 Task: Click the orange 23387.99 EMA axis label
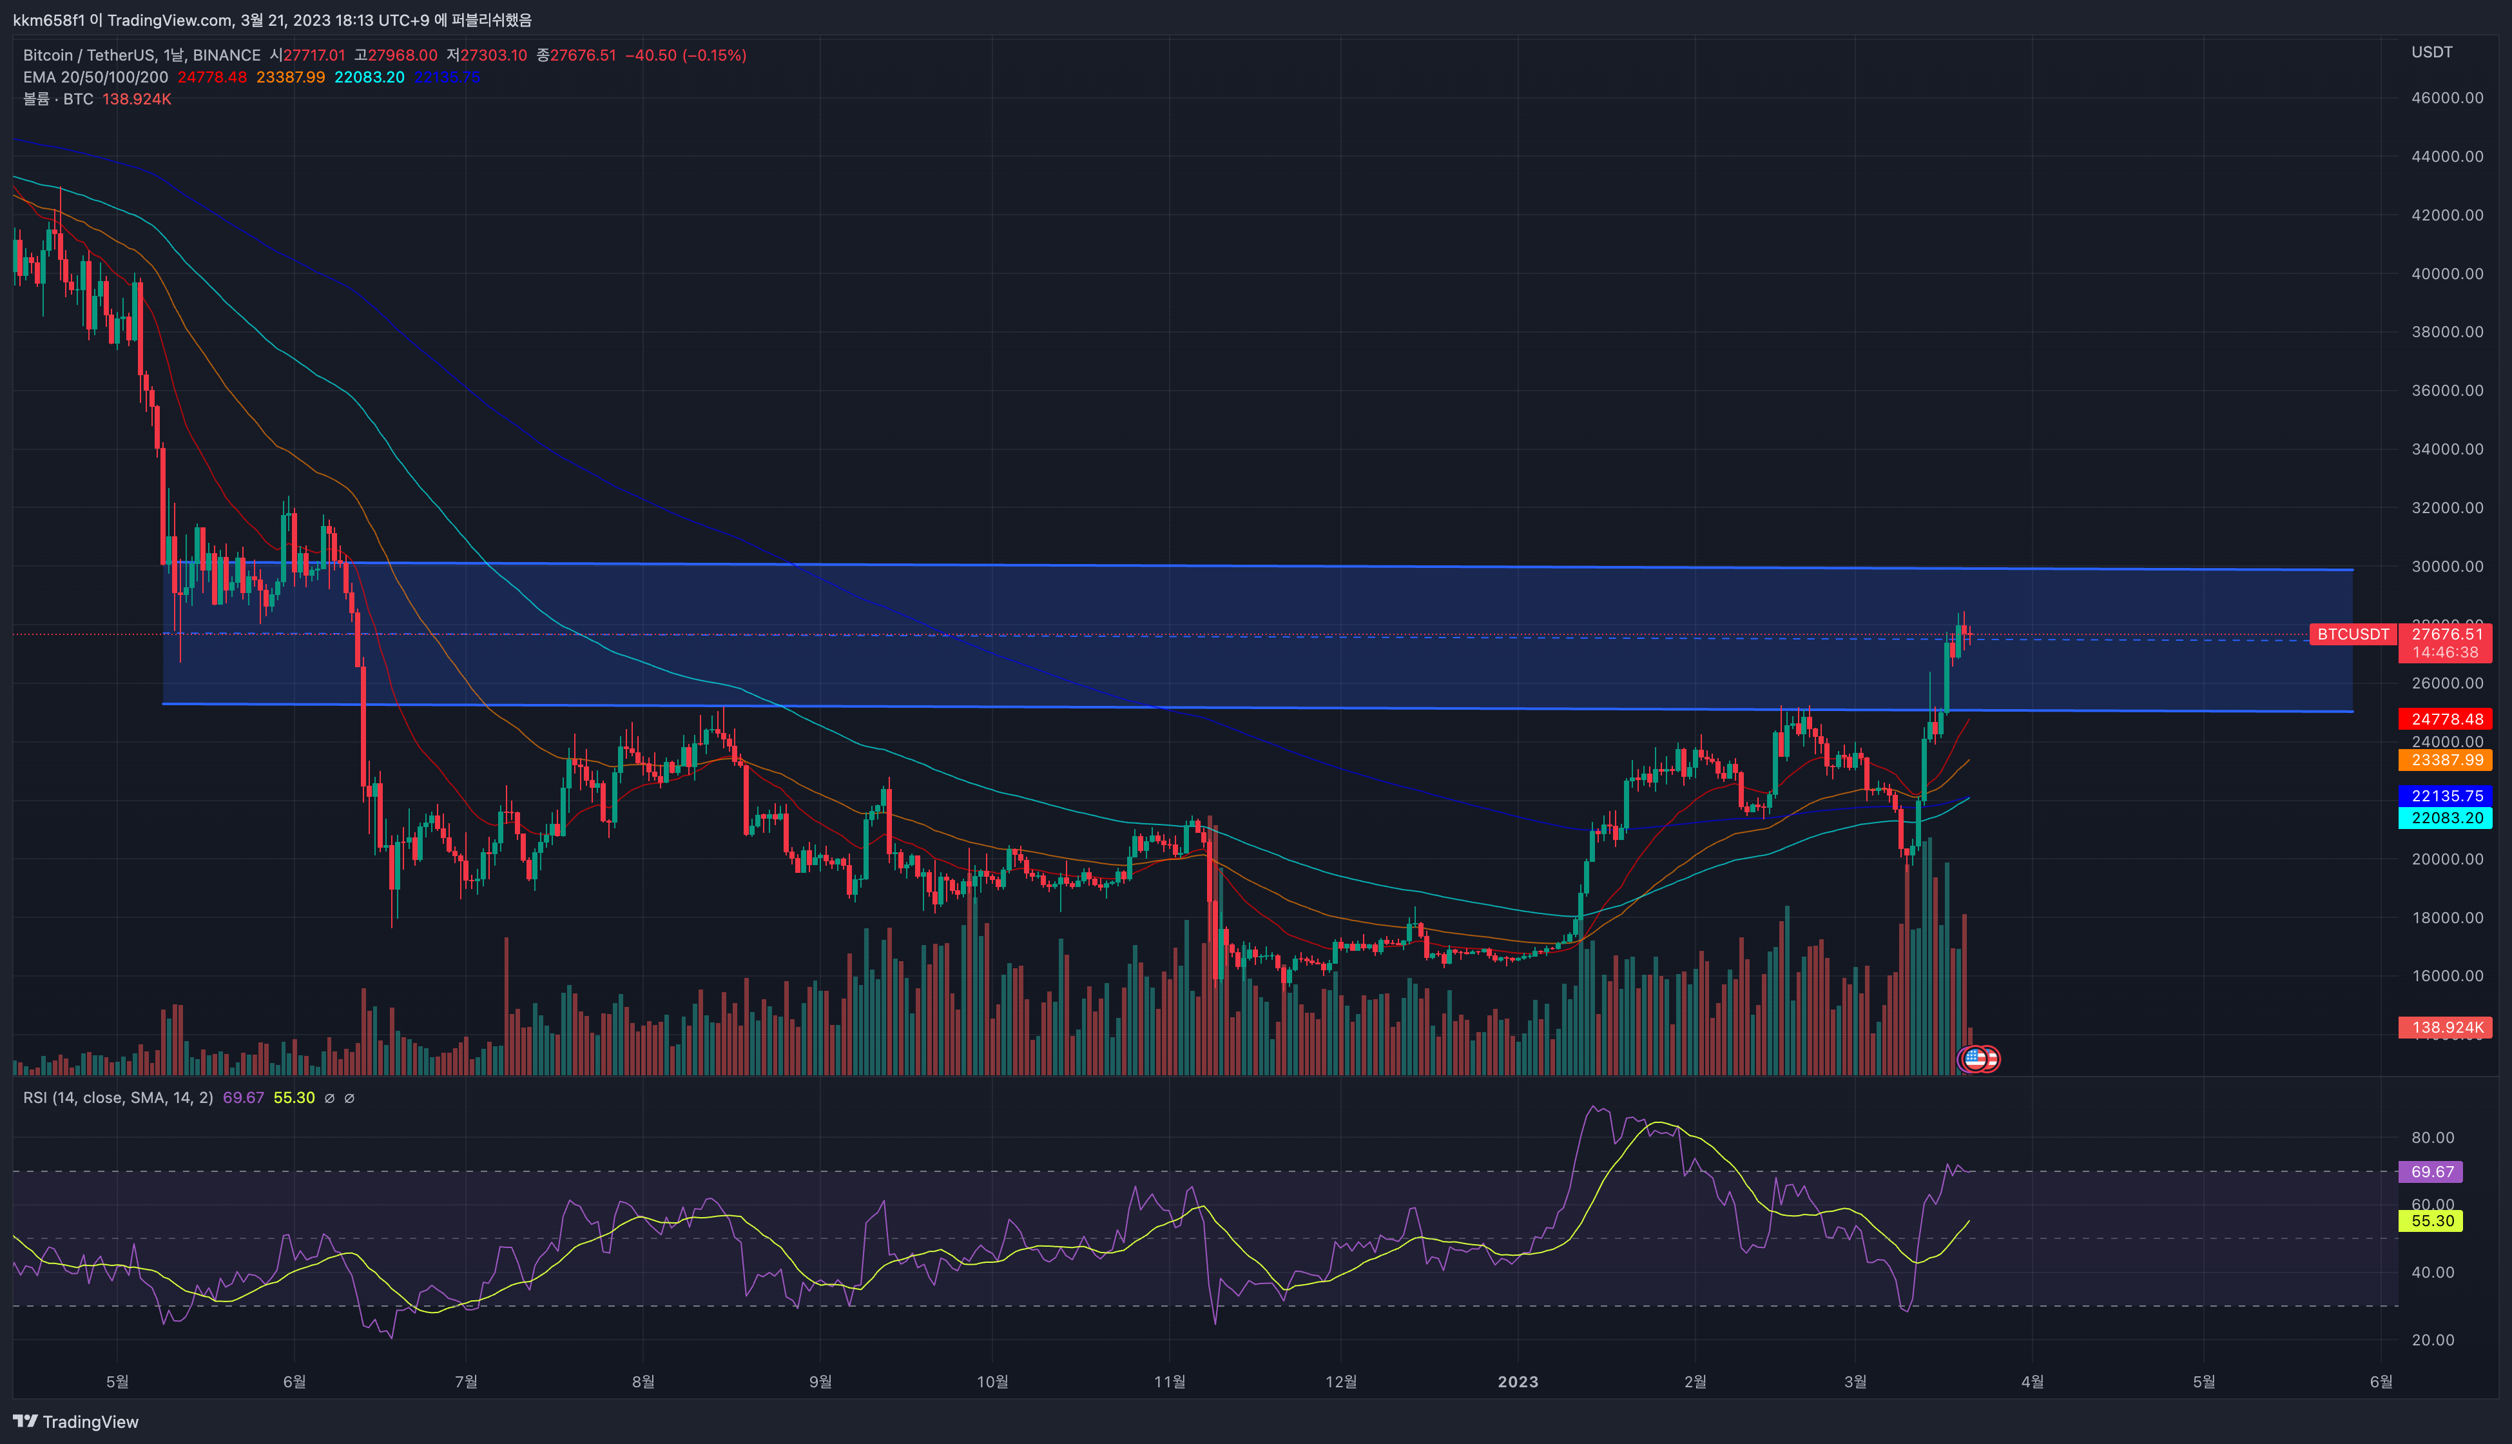pos(2446,761)
